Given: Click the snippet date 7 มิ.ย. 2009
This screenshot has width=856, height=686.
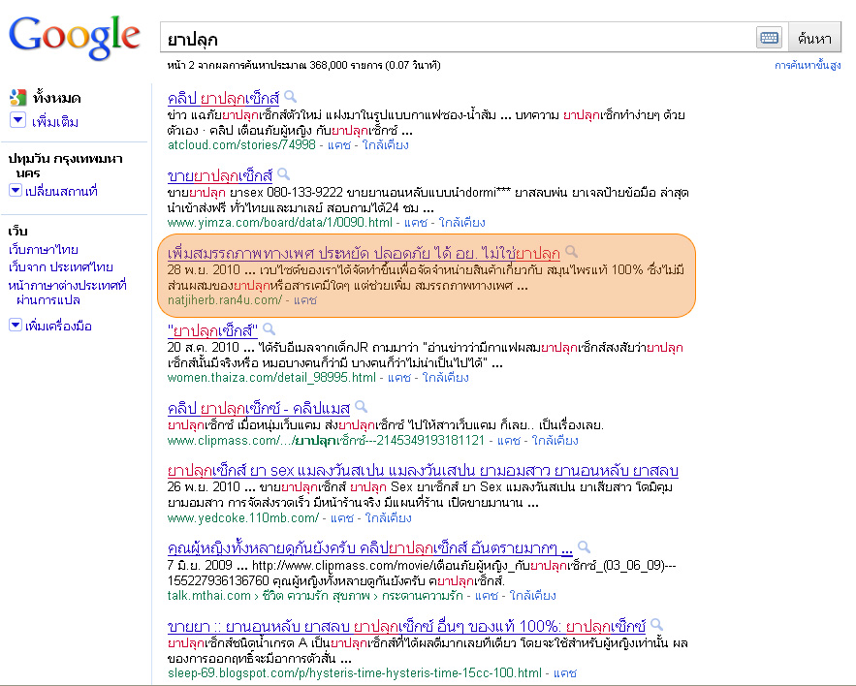Looking at the screenshot, I should coord(200,565).
